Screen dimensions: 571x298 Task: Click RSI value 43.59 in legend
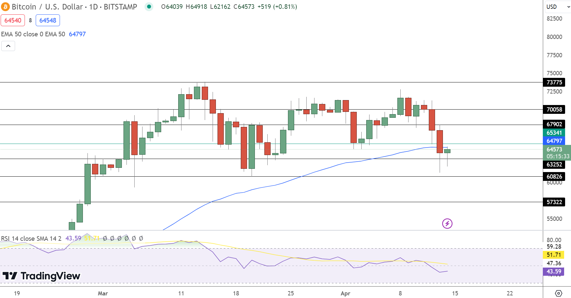[x=73, y=238]
